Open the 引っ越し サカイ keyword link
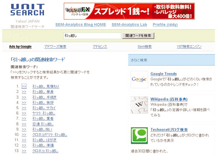This screenshot has height=154, width=218. point(44,108)
